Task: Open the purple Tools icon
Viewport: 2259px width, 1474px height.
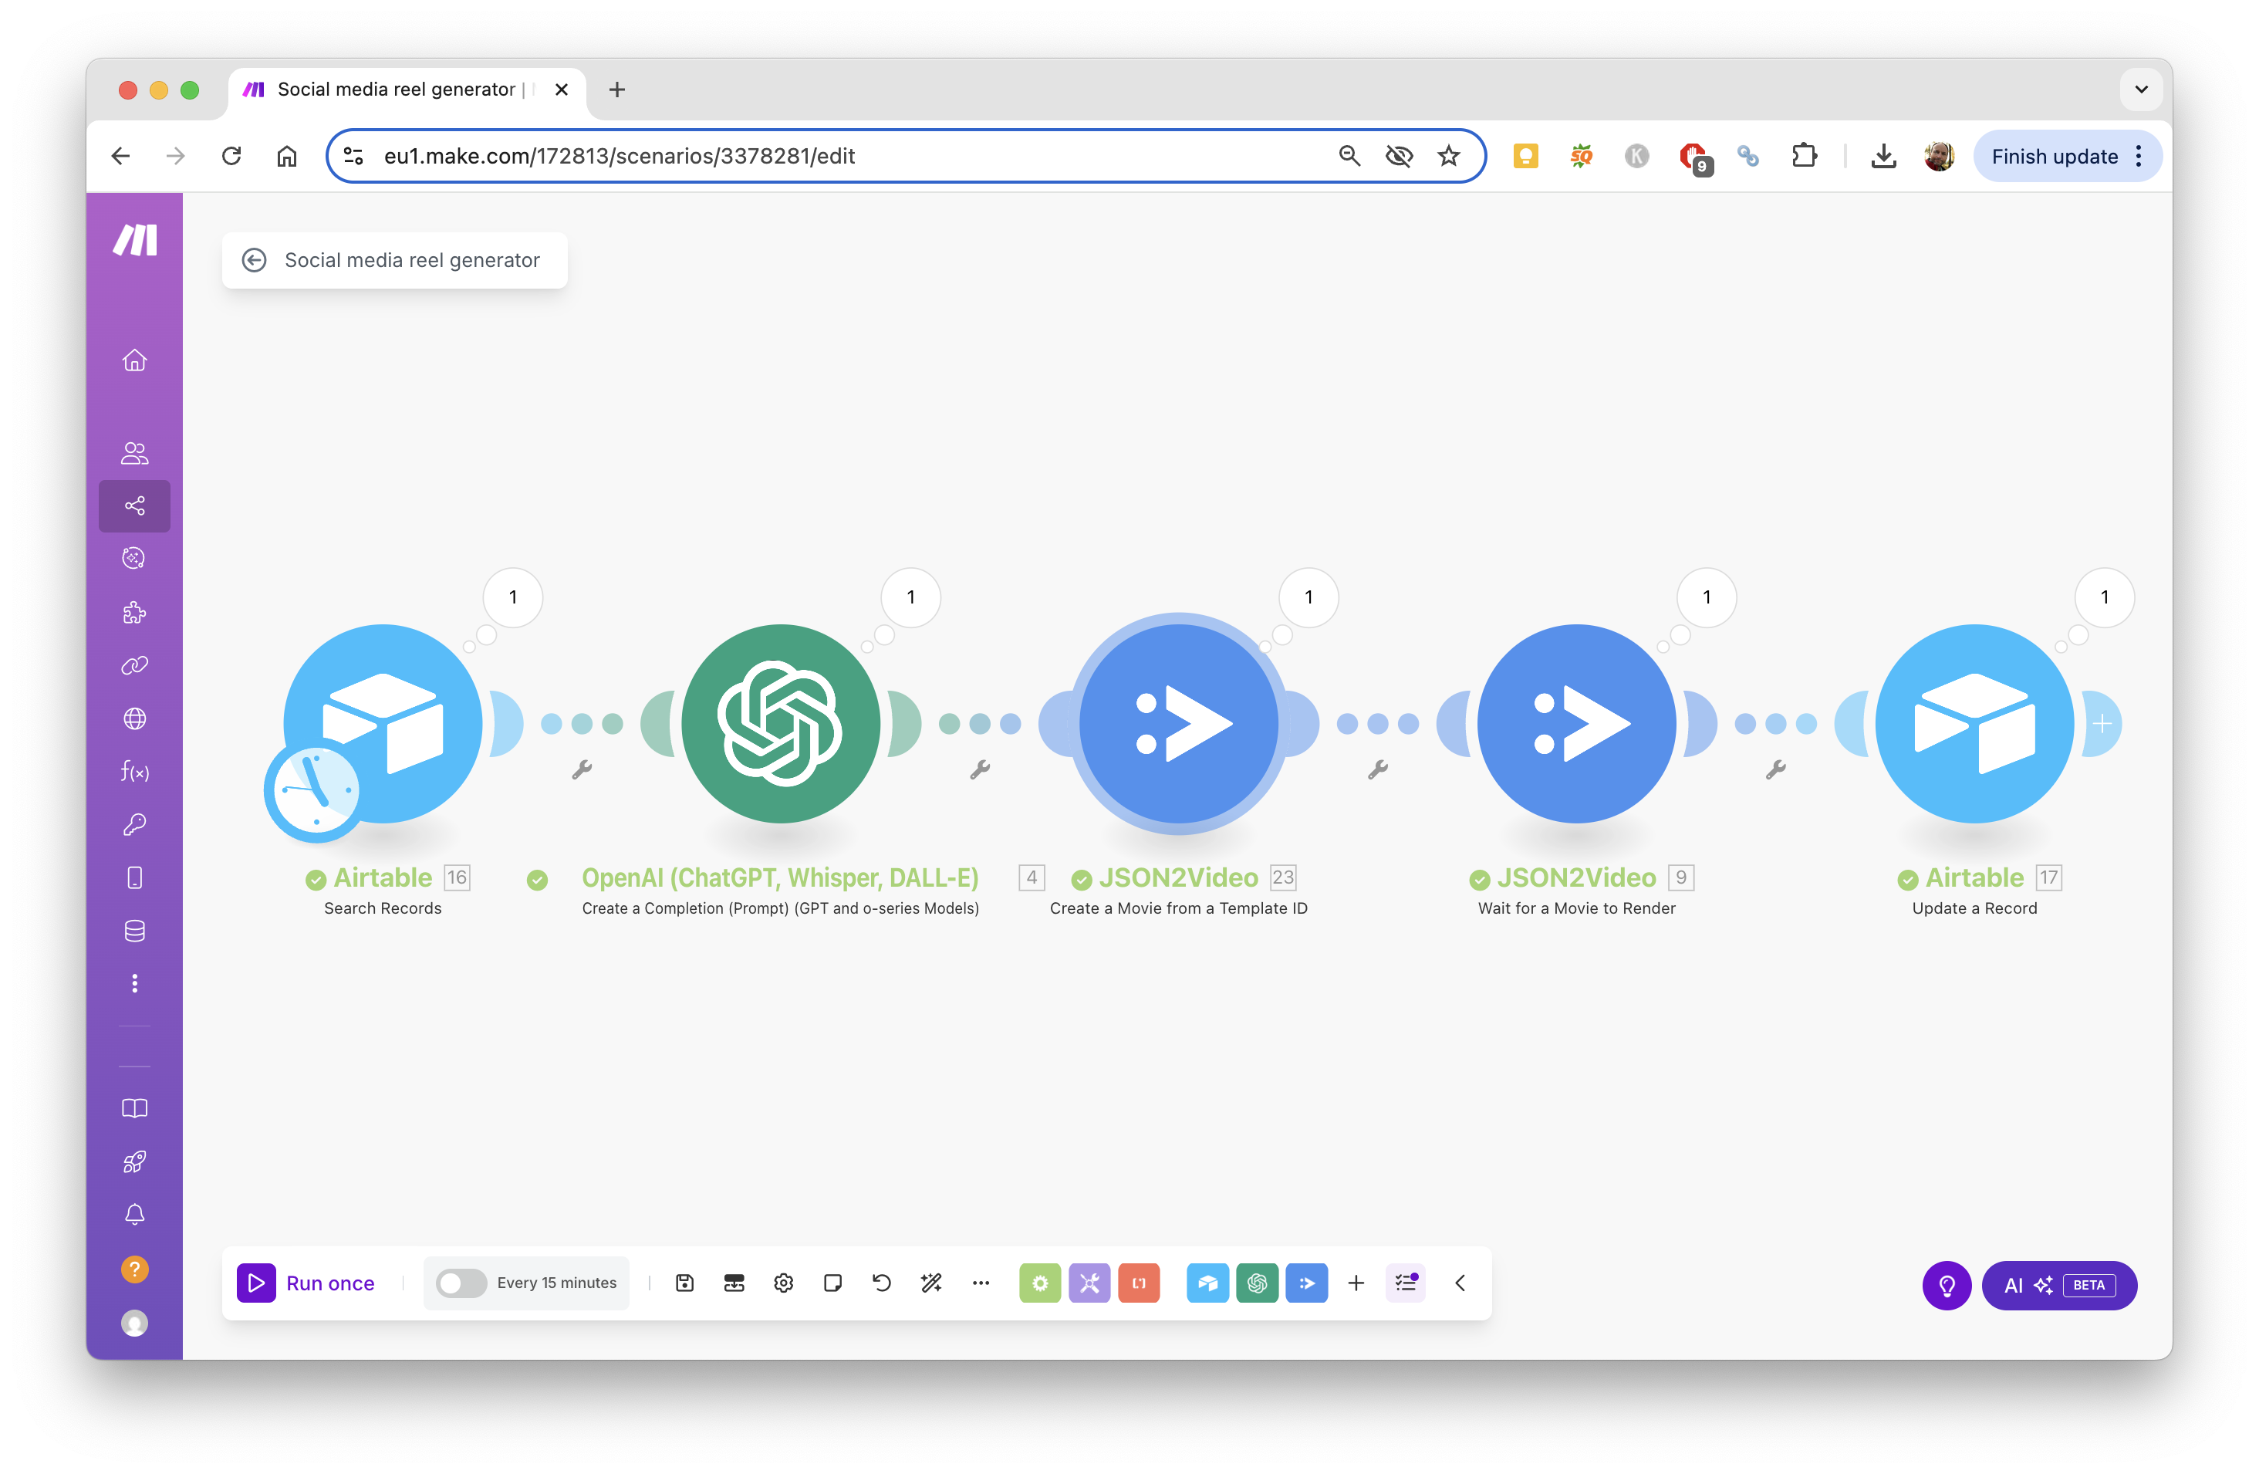Action: click(x=1089, y=1283)
